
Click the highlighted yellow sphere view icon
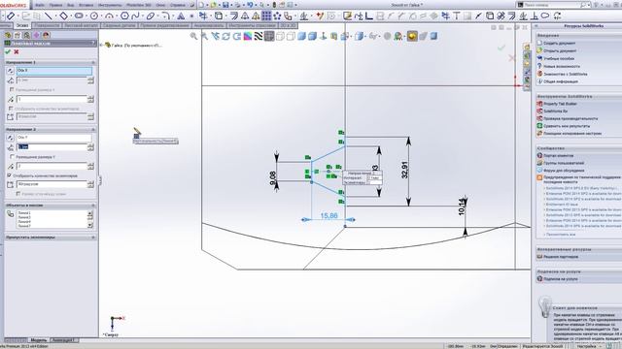coord(412,37)
